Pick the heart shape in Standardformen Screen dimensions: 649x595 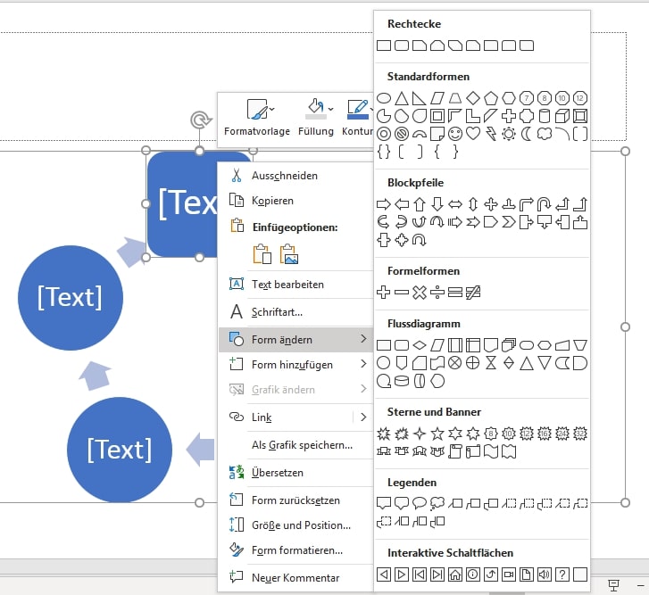click(x=473, y=134)
